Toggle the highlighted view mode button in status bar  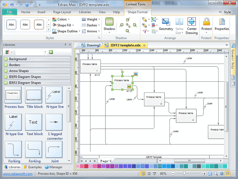[143, 173]
